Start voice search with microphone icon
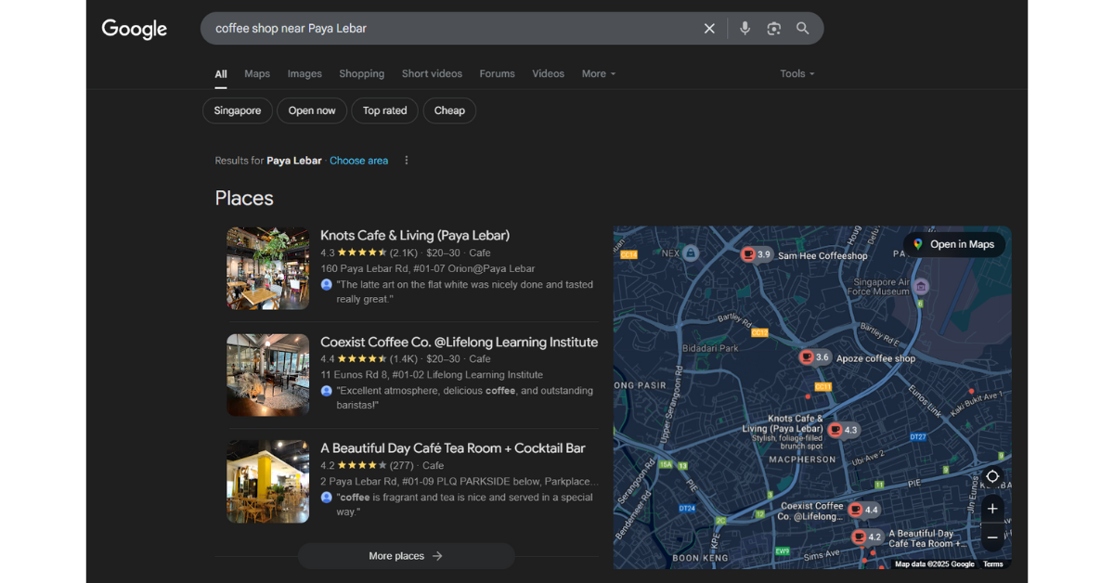Viewport: 1114px width, 583px height. pyautogui.click(x=745, y=29)
